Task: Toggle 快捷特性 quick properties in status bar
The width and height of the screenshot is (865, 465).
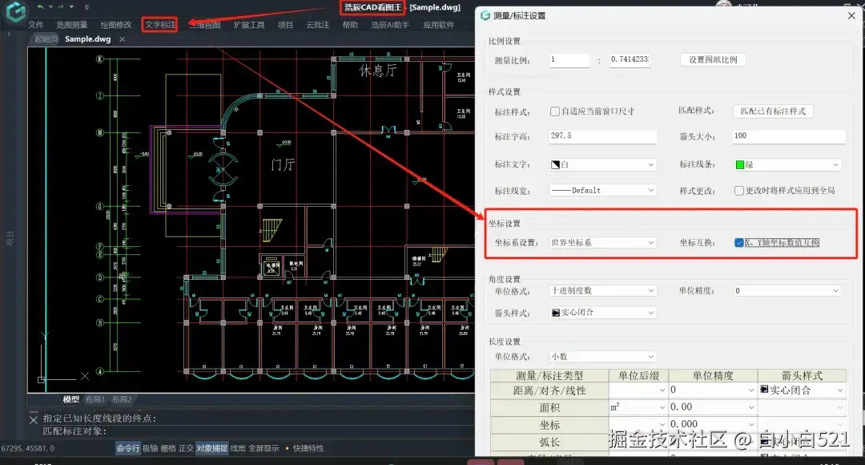Action: tap(308, 448)
